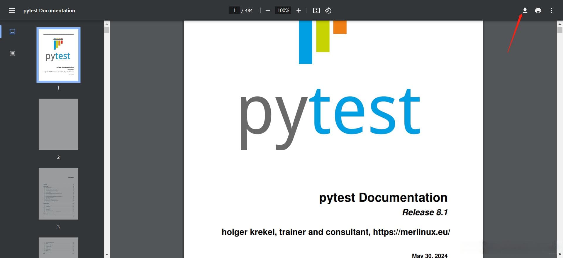Zoom in with the plus icon
The height and width of the screenshot is (258, 563).
[x=299, y=11]
